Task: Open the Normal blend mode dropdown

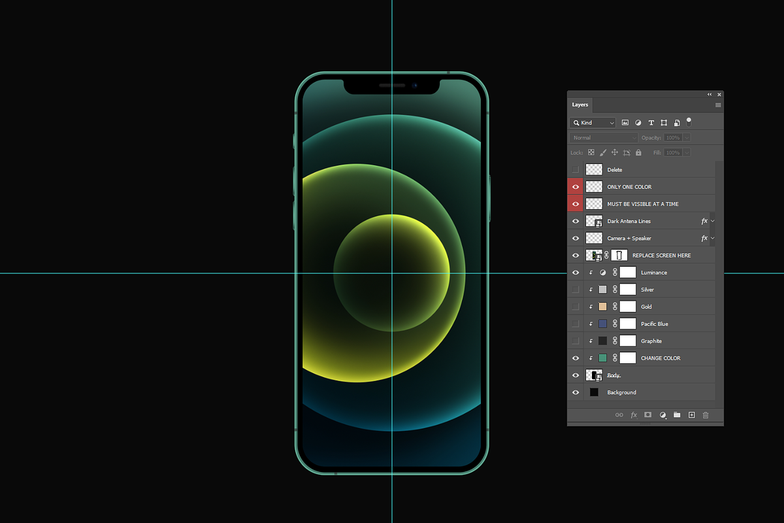Action: 604,138
